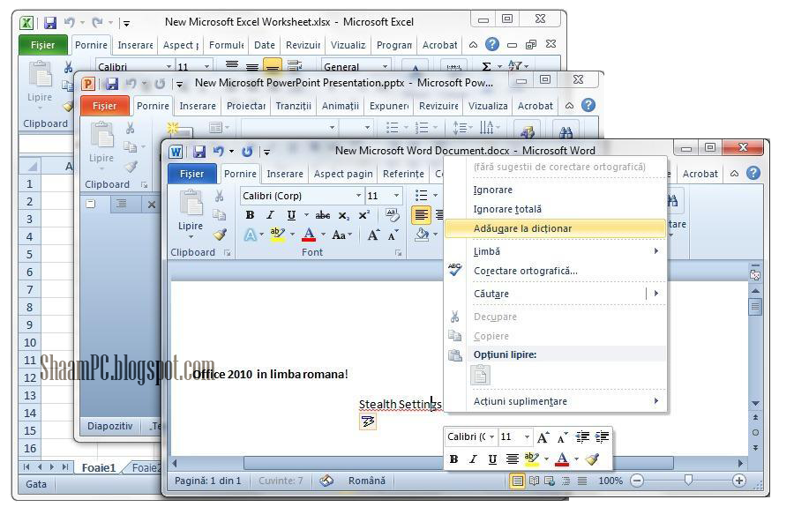The height and width of the screenshot is (522, 794).
Task: Click the Clear Formatting eraser icon in Word
Action: (392, 214)
